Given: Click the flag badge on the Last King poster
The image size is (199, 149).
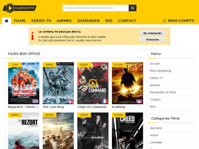Looking at the screenshot, I should (70, 101).
